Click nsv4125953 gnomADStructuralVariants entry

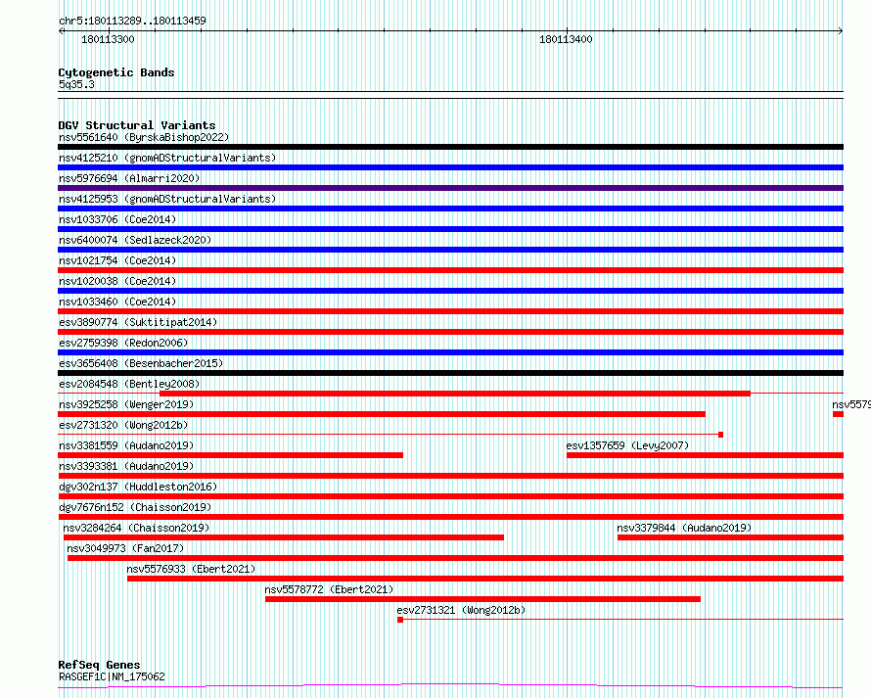click(x=167, y=199)
